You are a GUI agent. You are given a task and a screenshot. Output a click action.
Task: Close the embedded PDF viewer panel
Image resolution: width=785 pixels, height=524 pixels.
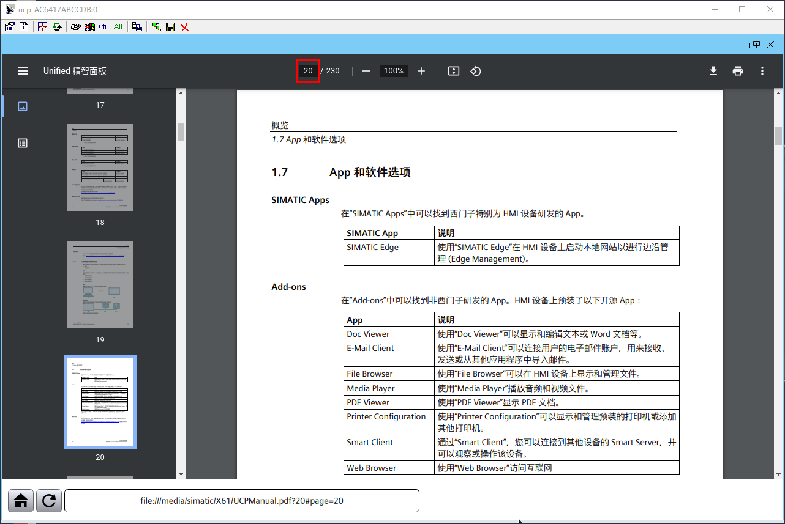pos(771,45)
